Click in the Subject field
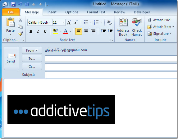Viewport: 178px width, 139px height. coord(111,75)
